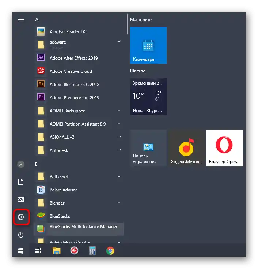Click the BlueStacks Multi-Instance Manager icon
The height and width of the screenshot is (269, 258).
(x=41, y=229)
